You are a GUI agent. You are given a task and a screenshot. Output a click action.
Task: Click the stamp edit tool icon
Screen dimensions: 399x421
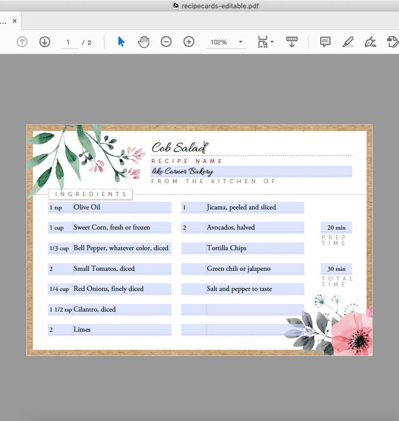393,42
